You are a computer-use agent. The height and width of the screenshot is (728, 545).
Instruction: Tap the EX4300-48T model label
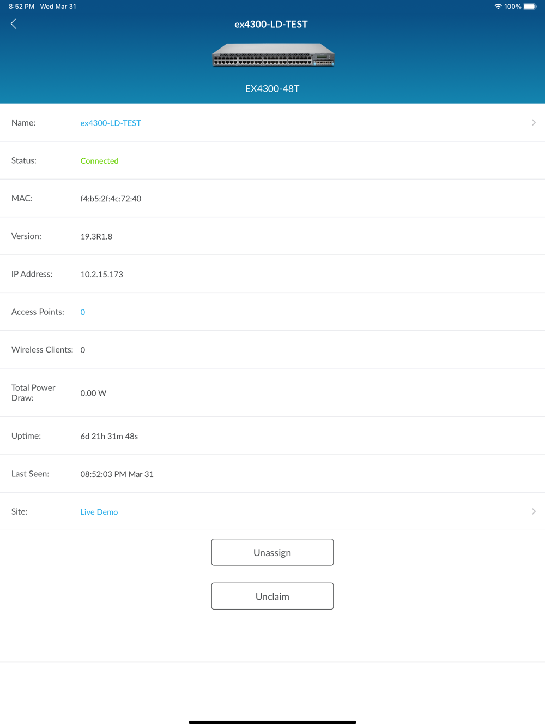click(272, 88)
